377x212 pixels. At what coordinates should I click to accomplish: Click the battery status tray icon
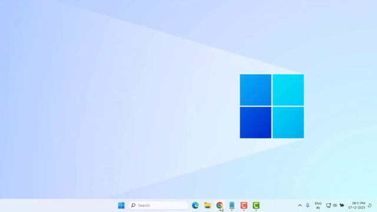[342, 206]
